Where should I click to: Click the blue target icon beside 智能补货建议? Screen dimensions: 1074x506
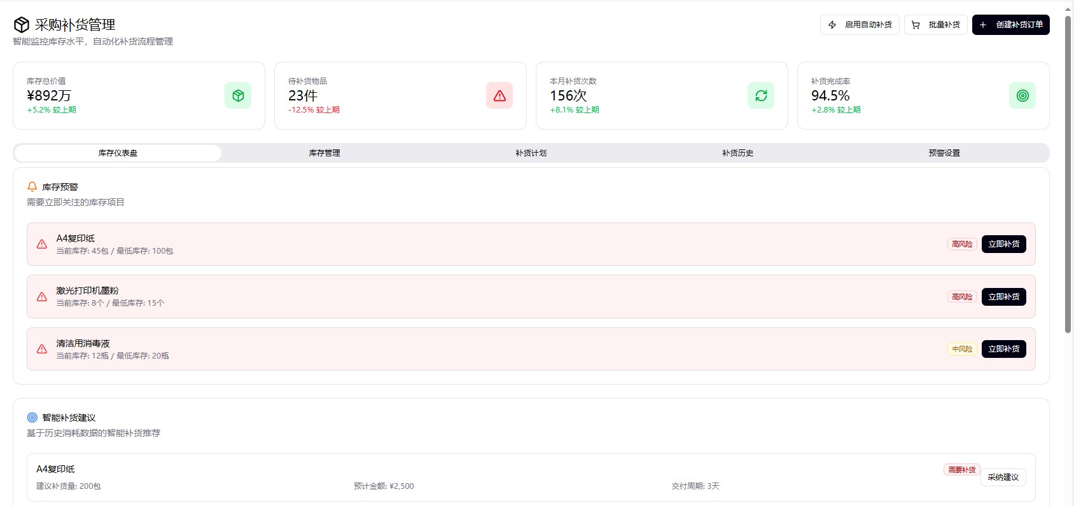point(32,418)
